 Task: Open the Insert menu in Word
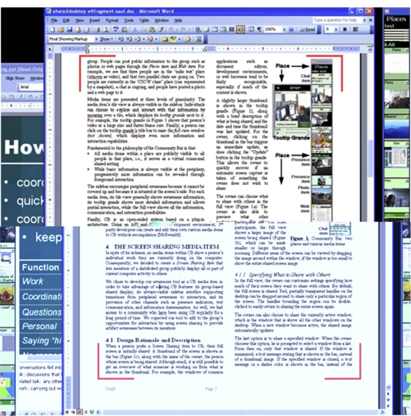pyautogui.click(x=95, y=20)
